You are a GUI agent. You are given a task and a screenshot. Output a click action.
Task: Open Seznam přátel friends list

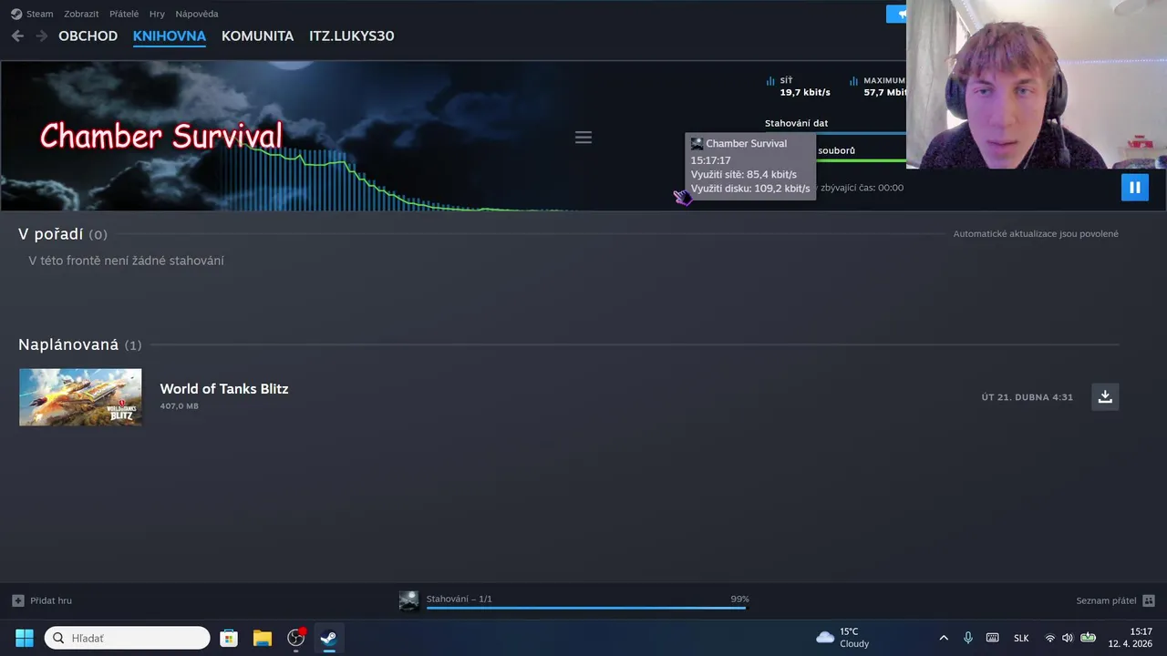pos(1106,600)
